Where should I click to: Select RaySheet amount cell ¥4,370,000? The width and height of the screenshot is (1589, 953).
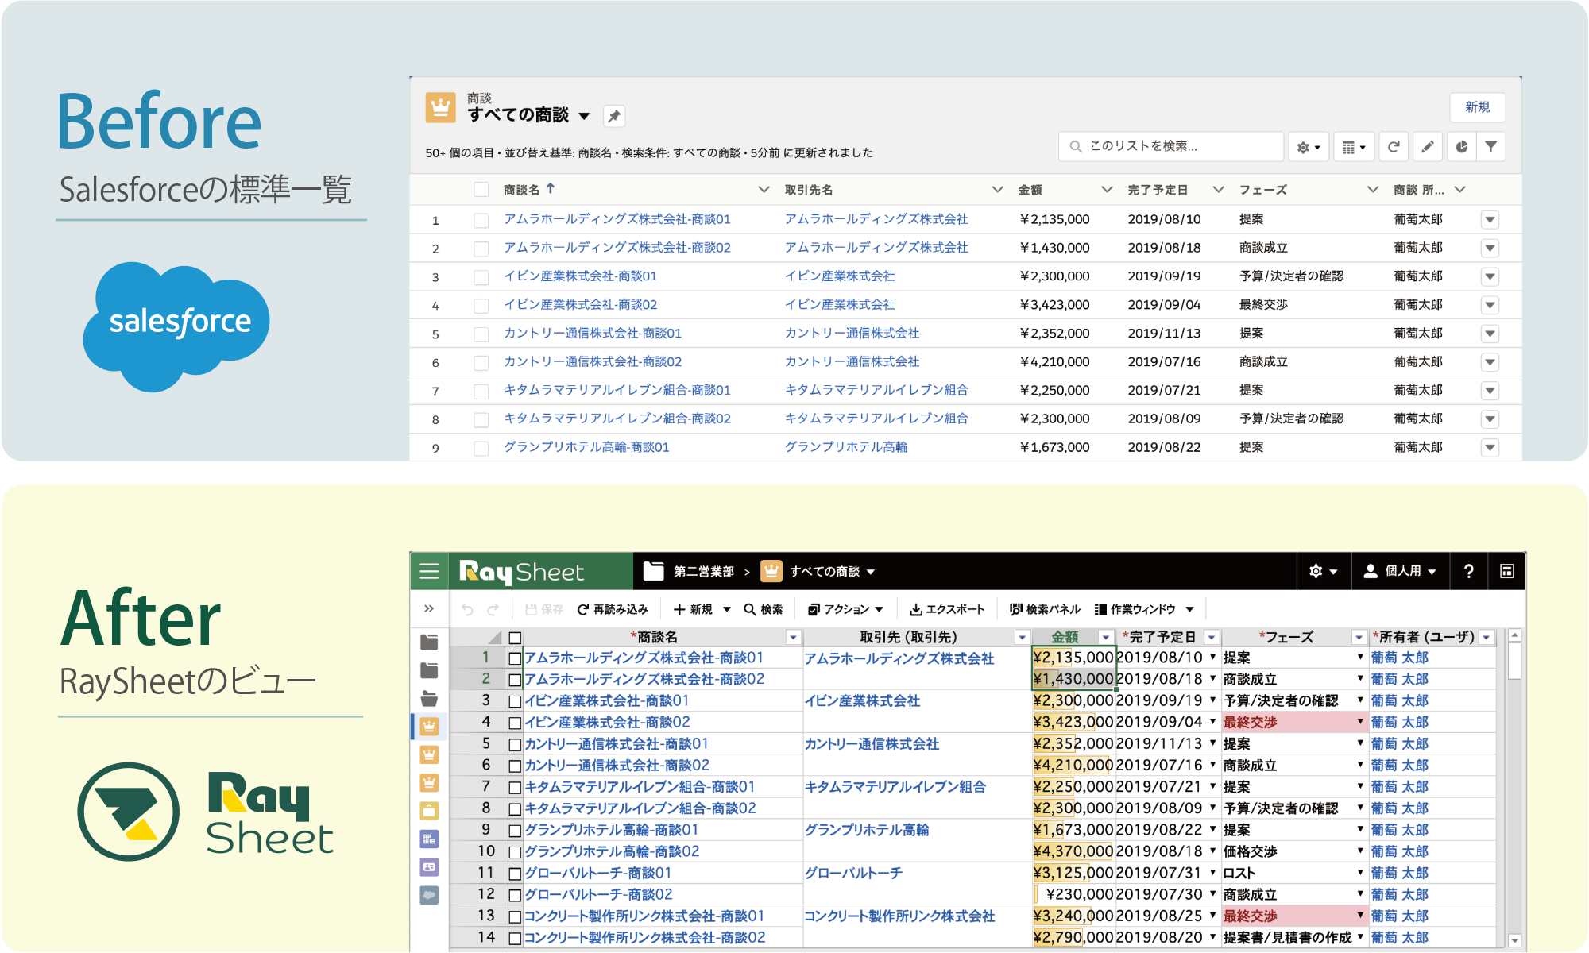click(x=1073, y=851)
